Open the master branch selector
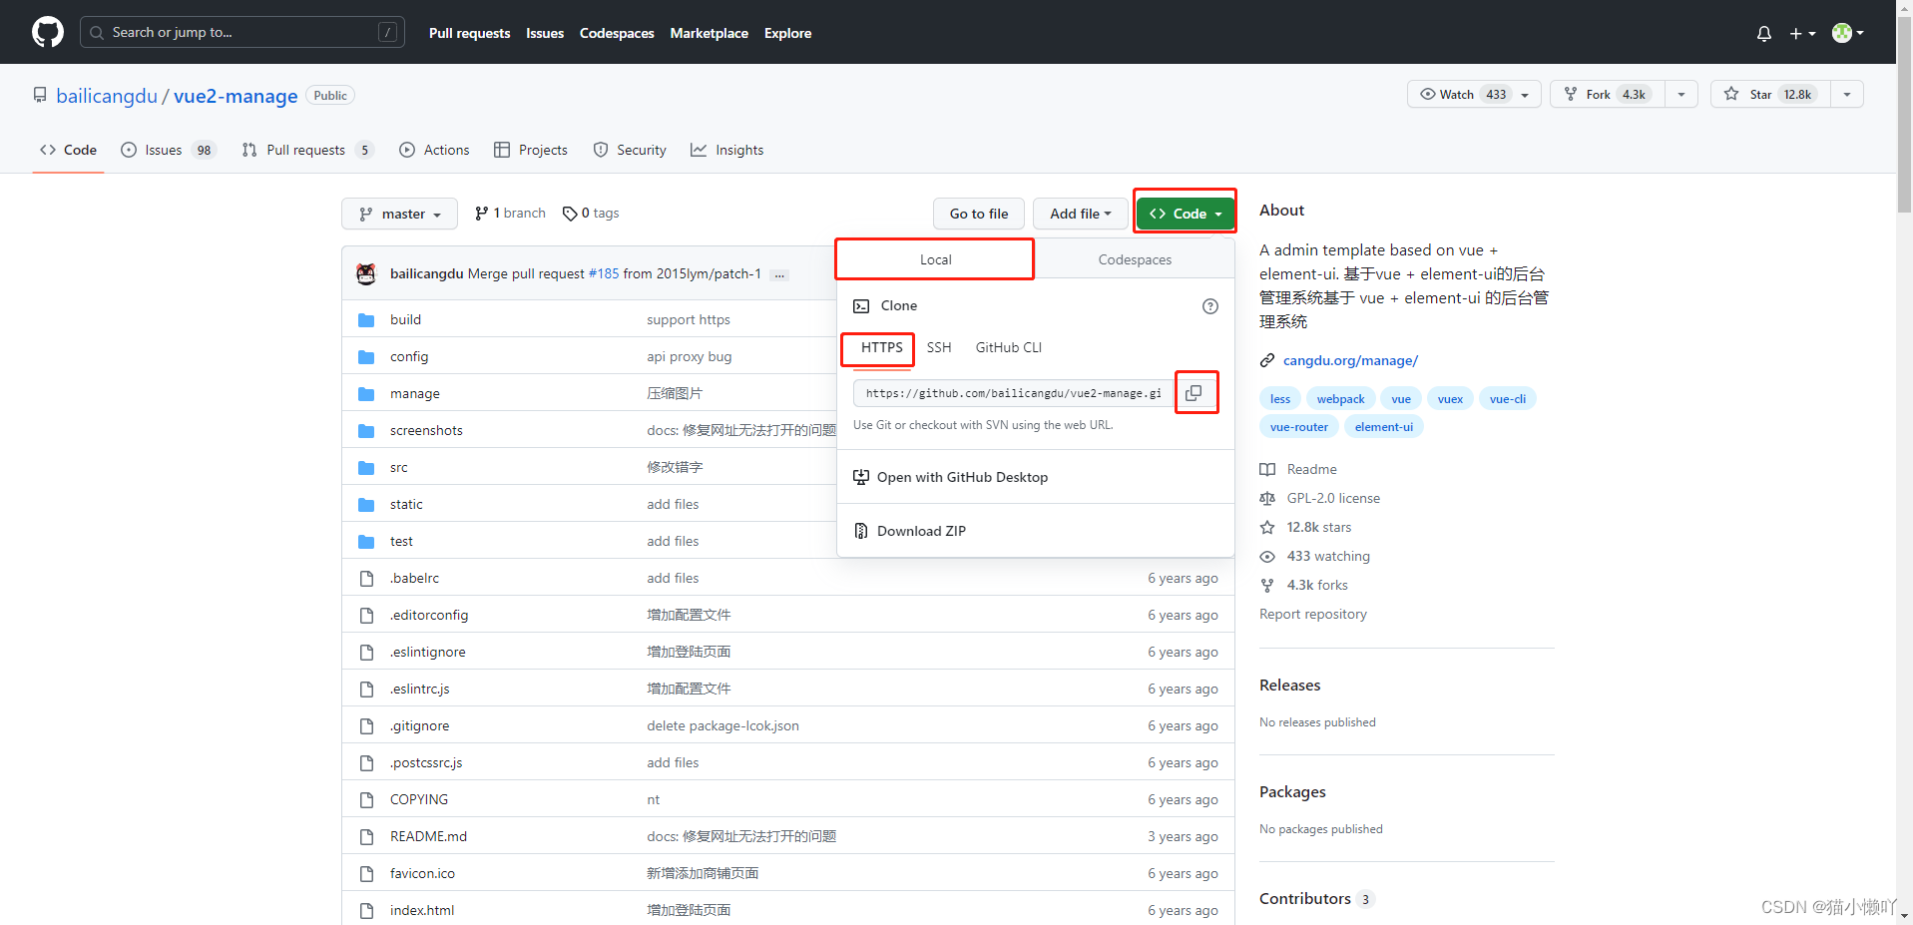The height and width of the screenshot is (925, 1913). tap(399, 214)
